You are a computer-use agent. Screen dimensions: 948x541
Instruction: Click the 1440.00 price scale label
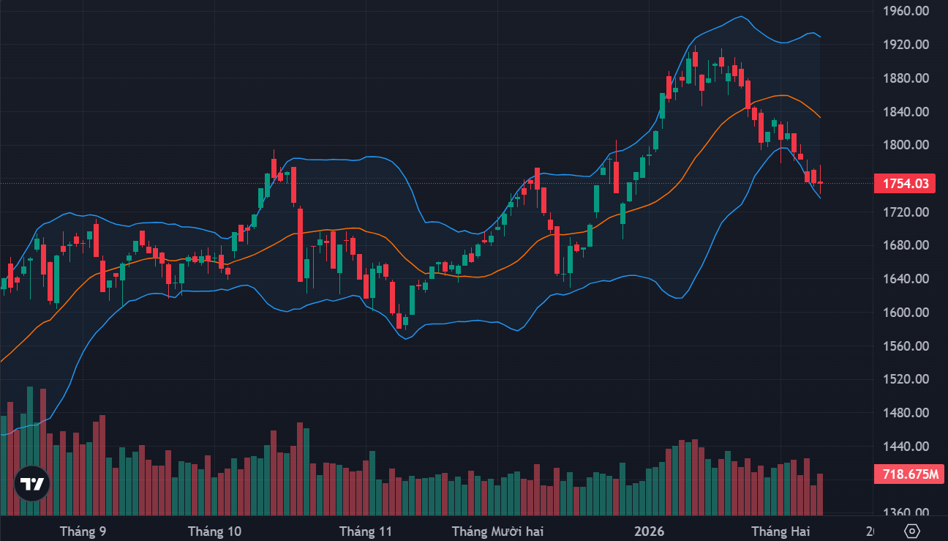[x=906, y=447]
